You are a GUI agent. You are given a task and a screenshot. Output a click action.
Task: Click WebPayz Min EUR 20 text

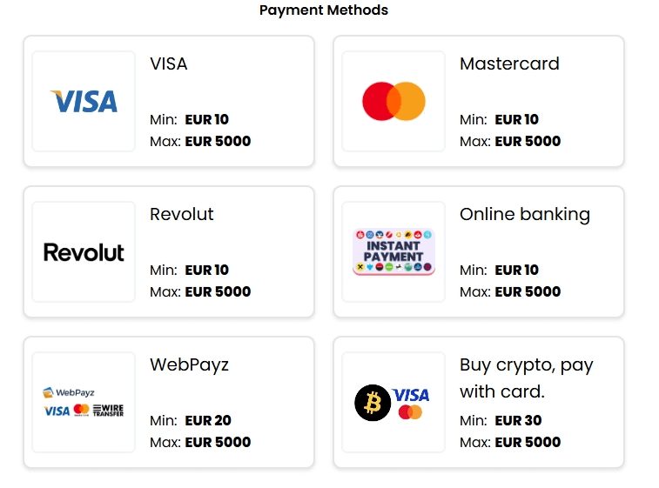(191, 420)
